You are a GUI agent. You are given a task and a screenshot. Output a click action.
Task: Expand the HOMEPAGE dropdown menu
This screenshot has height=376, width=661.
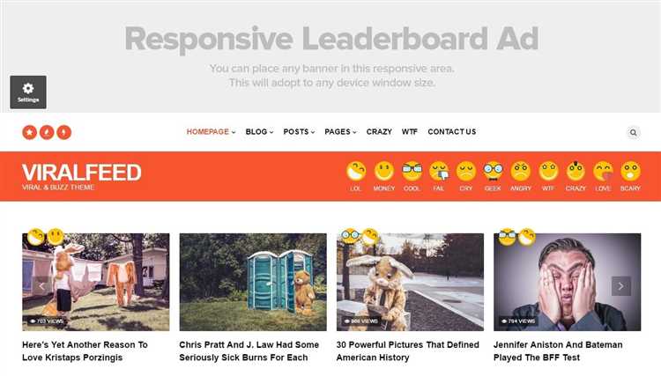212,132
